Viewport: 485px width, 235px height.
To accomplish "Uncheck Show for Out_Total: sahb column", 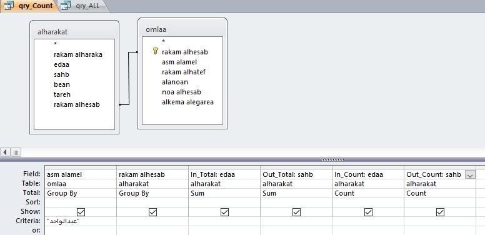I will coord(296,212).
